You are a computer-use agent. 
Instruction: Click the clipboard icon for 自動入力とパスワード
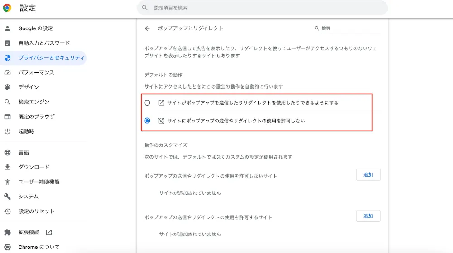coord(8,43)
